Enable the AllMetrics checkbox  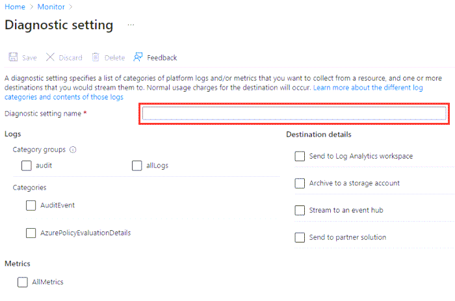23,282
